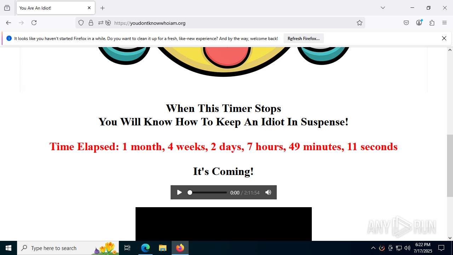This screenshot has width=453, height=255.
Task: Open the network tray icon
Action: coord(399,248)
